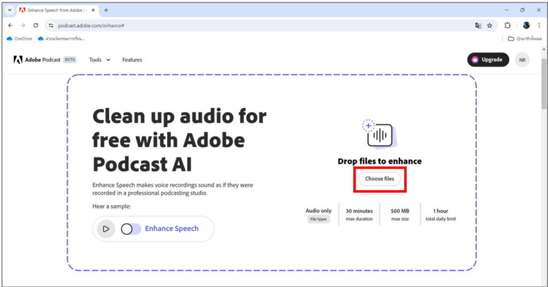Click the Choose files button

(x=379, y=179)
